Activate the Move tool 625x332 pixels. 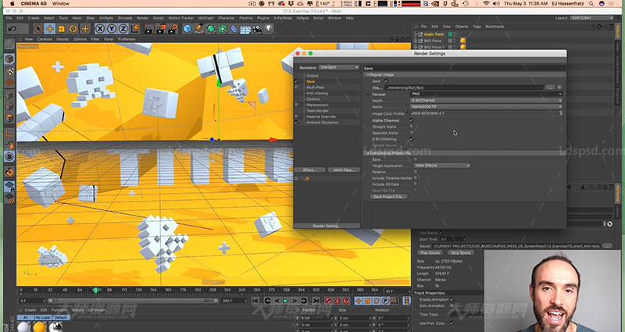tap(50, 29)
